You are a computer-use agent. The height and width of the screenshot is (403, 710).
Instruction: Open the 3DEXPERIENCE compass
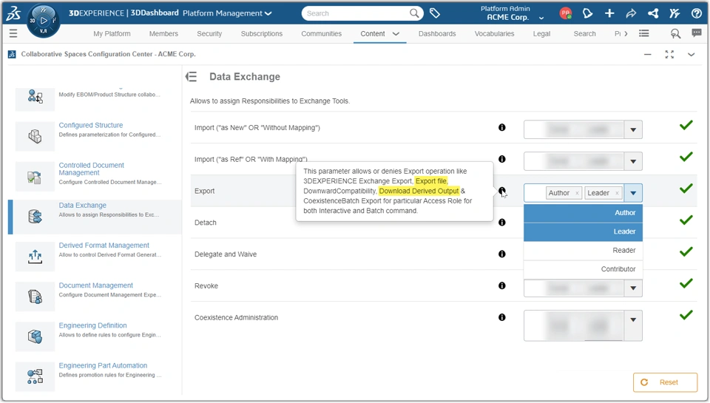coord(44,21)
